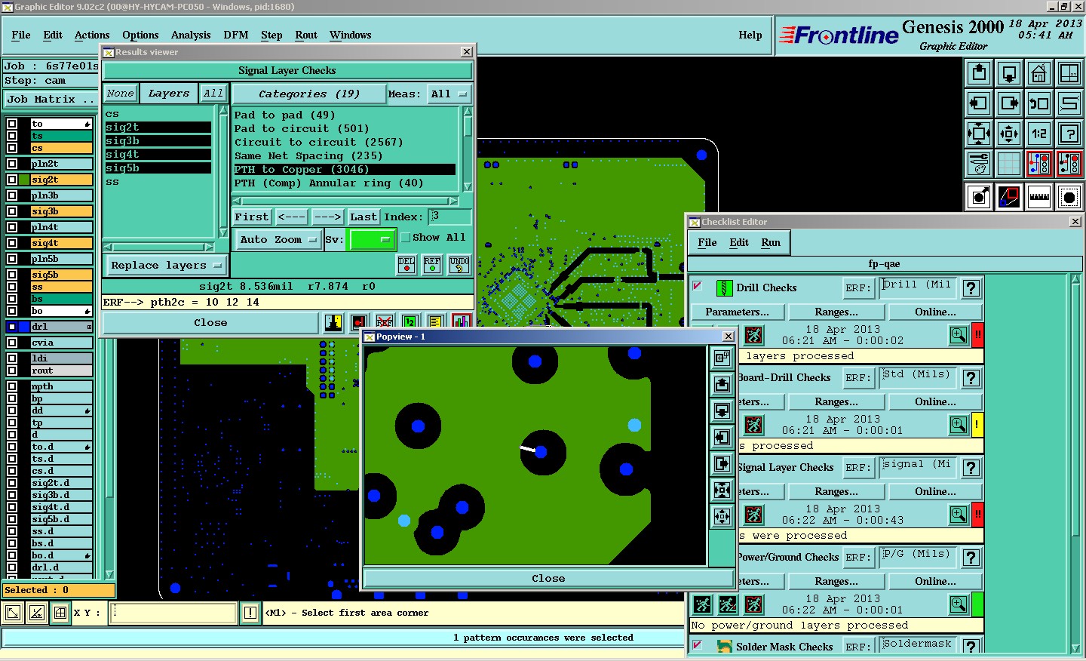Open the Edit menu in Checklist Editor
The width and height of the screenshot is (1086, 661).
pos(739,242)
